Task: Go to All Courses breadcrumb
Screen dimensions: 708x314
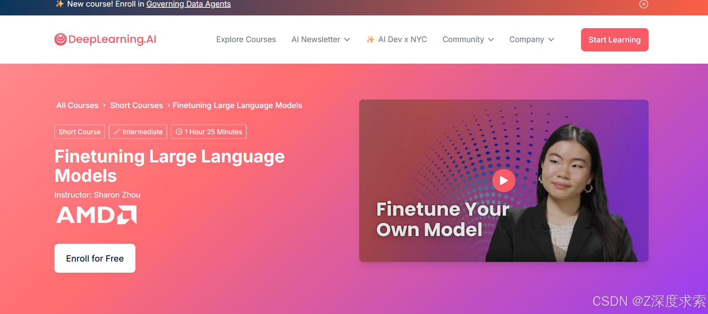Action: tap(77, 105)
